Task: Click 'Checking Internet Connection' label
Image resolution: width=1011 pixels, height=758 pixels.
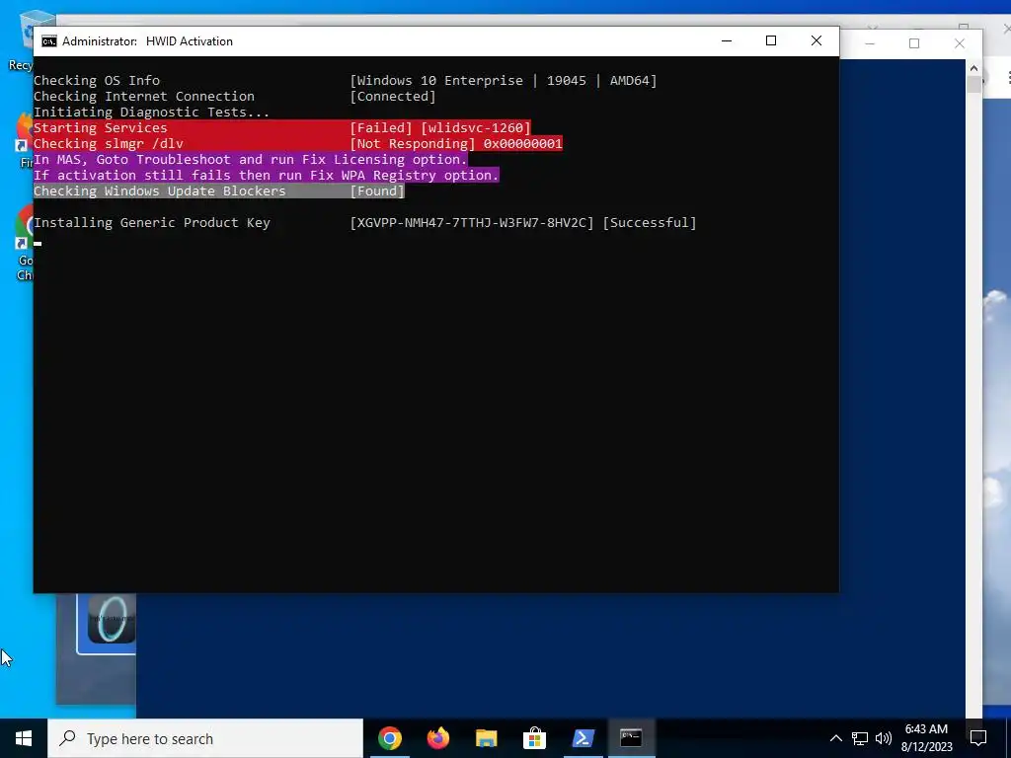Action: point(144,96)
